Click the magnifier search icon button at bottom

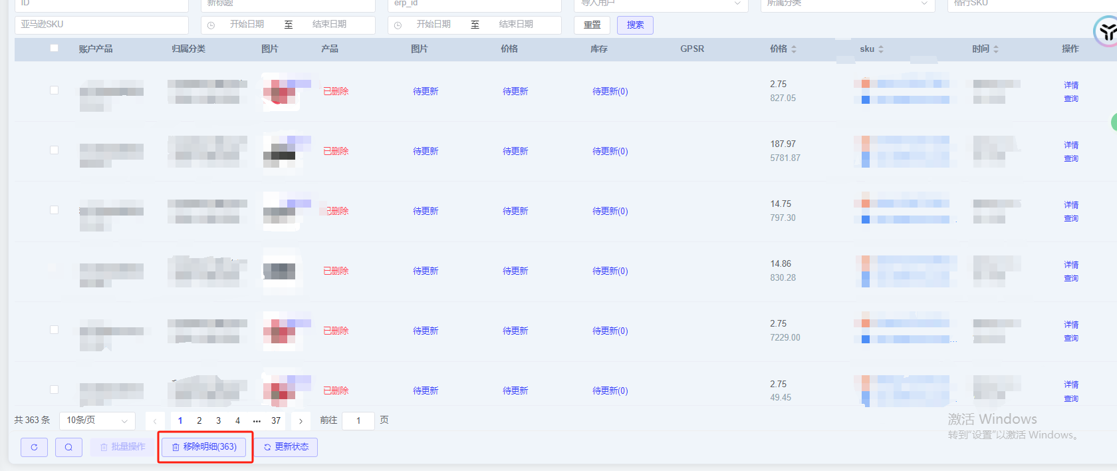point(68,447)
